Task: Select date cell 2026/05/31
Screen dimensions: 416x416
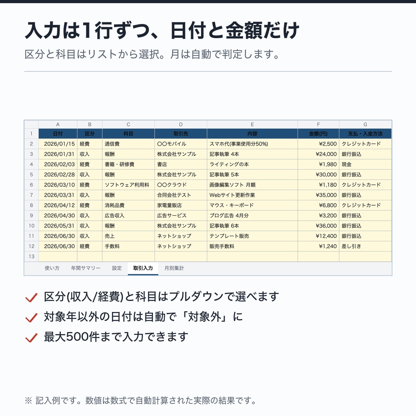Action: click(x=58, y=226)
